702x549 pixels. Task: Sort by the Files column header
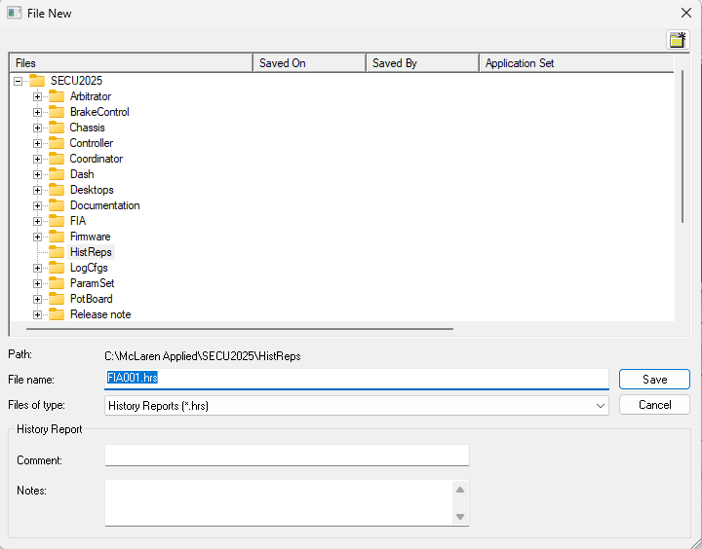pos(132,63)
